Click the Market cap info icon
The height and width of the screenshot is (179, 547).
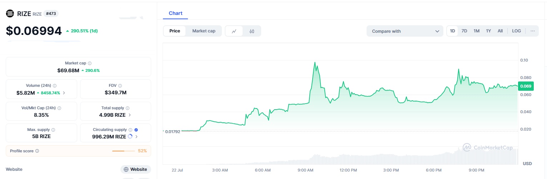pos(90,63)
